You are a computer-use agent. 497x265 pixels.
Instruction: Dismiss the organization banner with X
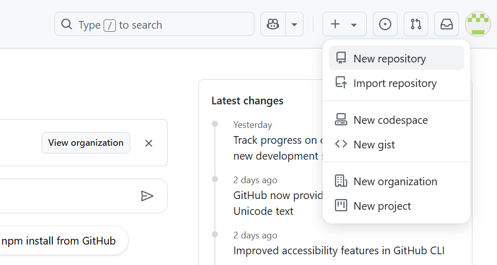coord(149,143)
